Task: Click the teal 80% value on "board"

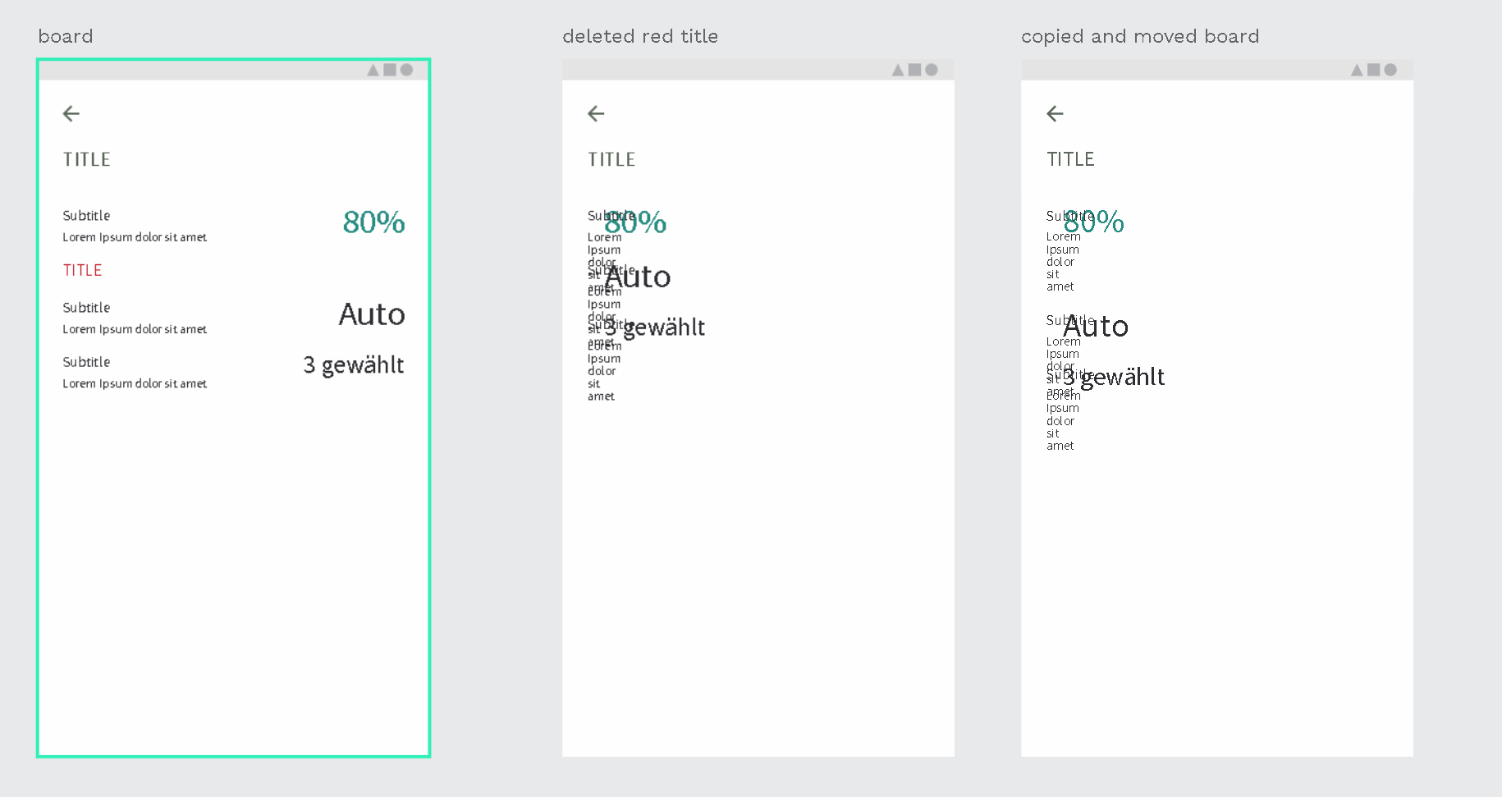Action: point(373,222)
